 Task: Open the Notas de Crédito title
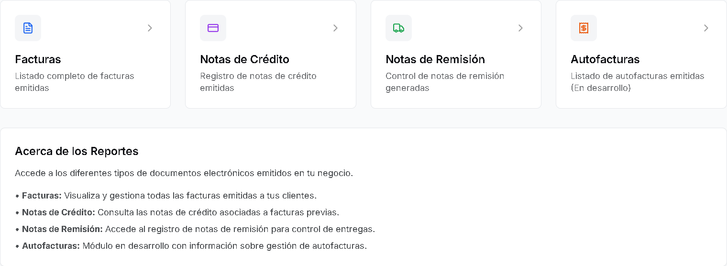click(244, 59)
